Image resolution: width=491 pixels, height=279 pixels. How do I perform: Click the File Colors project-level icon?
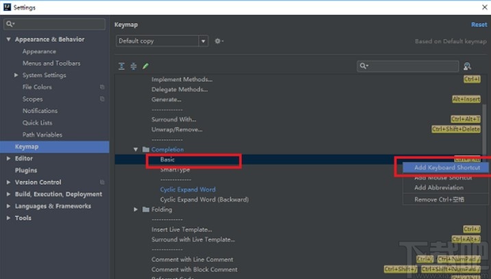pos(102,87)
